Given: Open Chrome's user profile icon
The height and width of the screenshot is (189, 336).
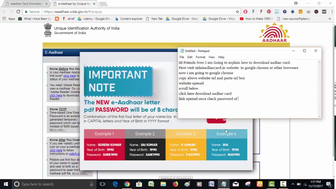Looking at the screenshot, I should coord(296,3).
